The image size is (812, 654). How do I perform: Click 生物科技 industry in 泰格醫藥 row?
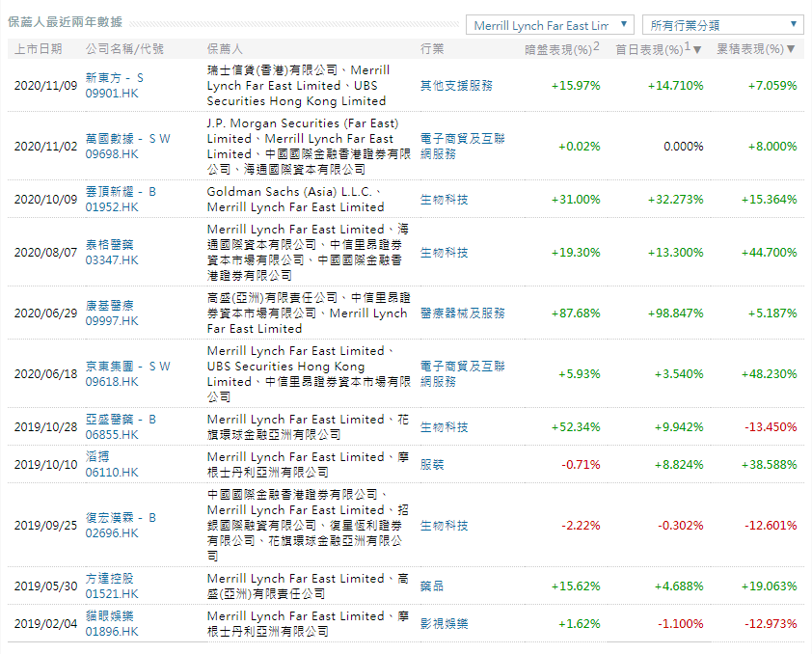tap(444, 252)
